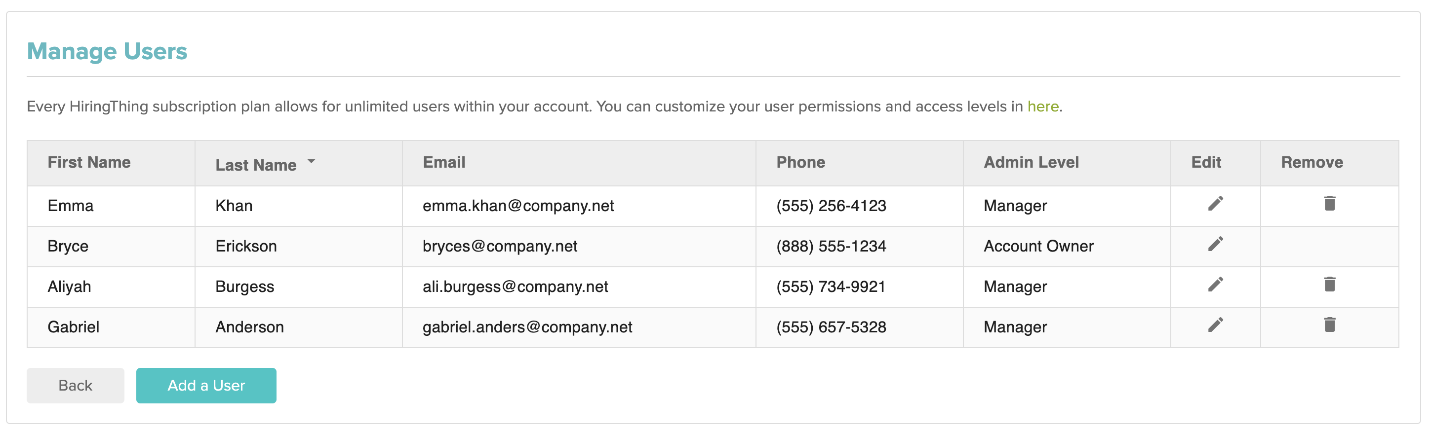Image resolution: width=1431 pixels, height=432 pixels.
Task: Click Aliyah's phone number (555) 734-9921
Action: (x=831, y=287)
